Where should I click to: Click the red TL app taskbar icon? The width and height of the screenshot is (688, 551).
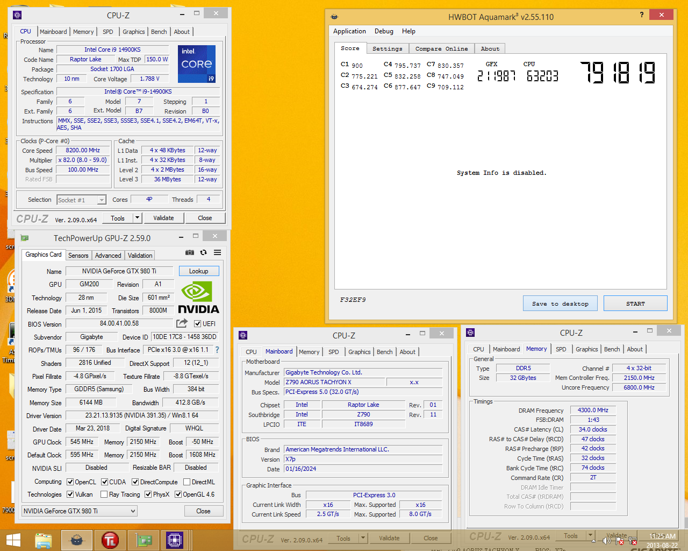[110, 540]
